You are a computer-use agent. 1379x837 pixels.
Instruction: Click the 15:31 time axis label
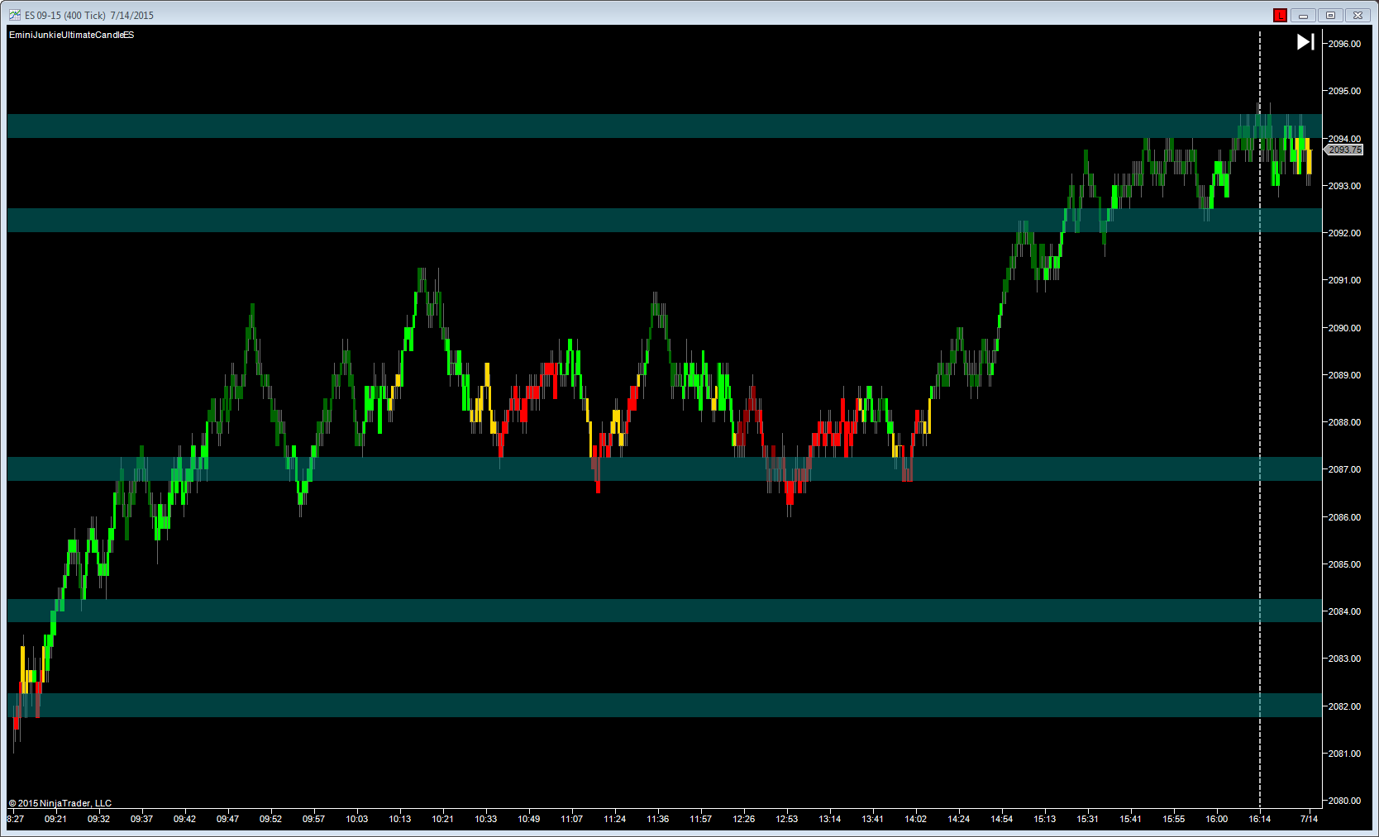pos(1087,819)
